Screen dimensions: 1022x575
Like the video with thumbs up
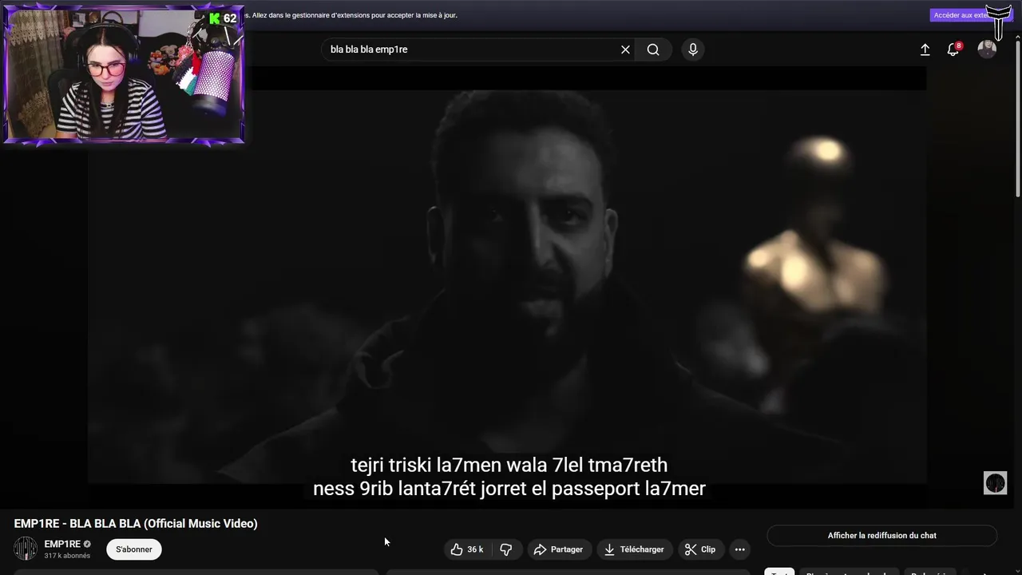coord(467,549)
